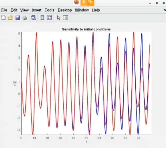Open the Help menu
Image resolution: width=166 pixels, height=148 pixels.
pos(96,10)
